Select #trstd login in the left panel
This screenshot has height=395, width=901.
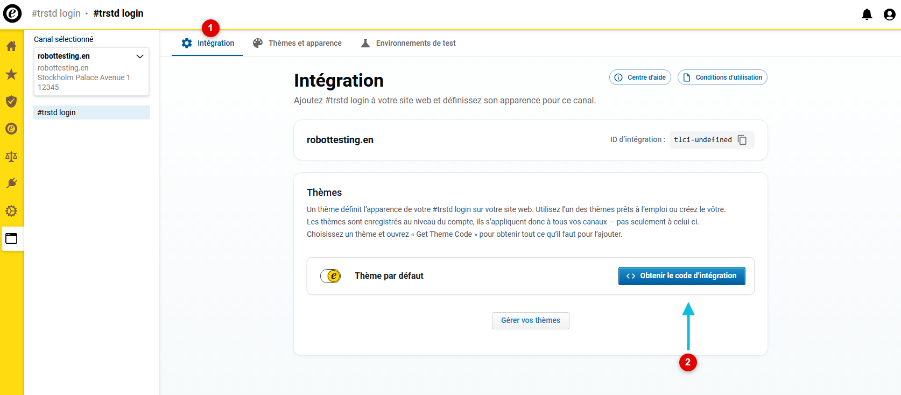91,112
